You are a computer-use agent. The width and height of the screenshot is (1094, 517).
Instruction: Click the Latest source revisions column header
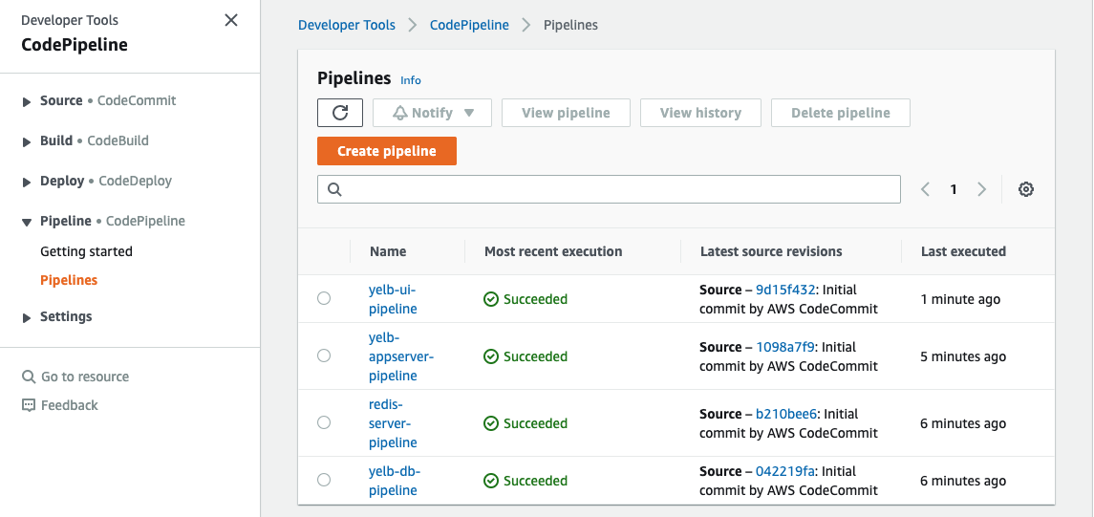coord(771,251)
